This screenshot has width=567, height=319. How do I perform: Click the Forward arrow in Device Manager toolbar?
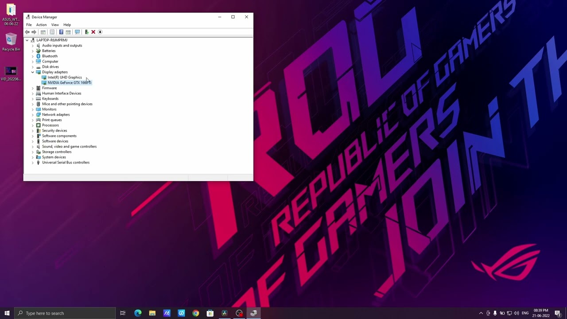[34, 32]
